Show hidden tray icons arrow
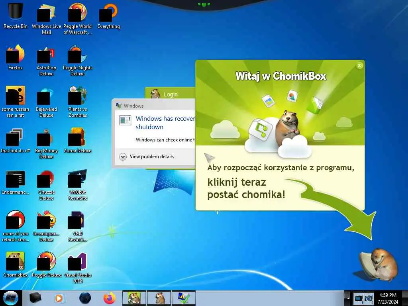Screen dimensions: 408x306 [x=348, y=298]
